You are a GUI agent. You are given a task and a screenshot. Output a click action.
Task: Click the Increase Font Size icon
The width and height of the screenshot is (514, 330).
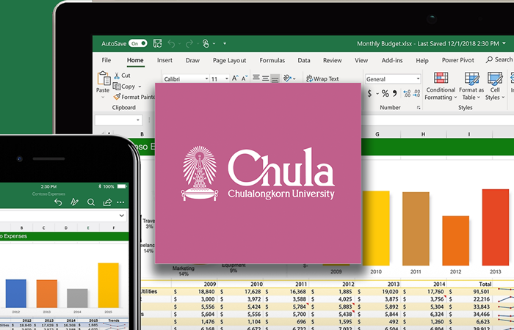[x=235, y=78]
